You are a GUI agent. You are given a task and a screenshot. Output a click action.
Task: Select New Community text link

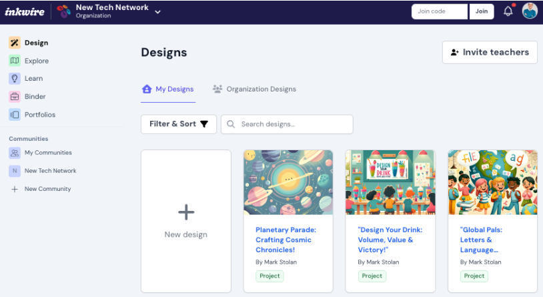(47, 189)
